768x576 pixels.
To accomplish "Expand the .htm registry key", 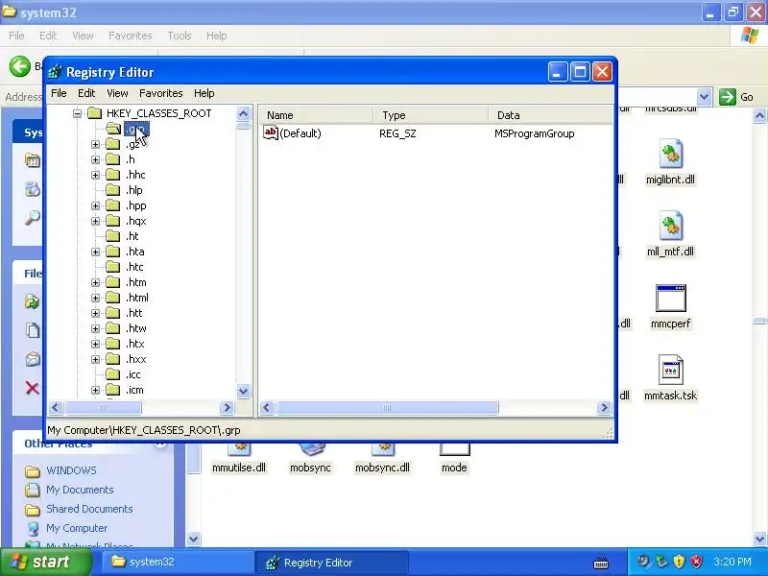I will pos(95,282).
